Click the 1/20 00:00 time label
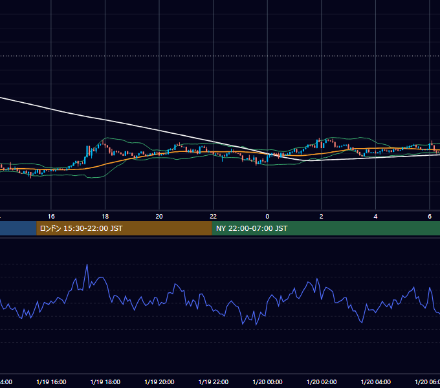The image size is (440, 388). coord(267,382)
